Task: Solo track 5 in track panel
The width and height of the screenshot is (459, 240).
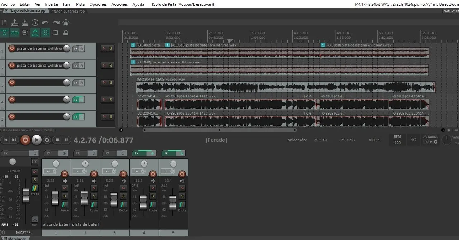Action: (110, 116)
